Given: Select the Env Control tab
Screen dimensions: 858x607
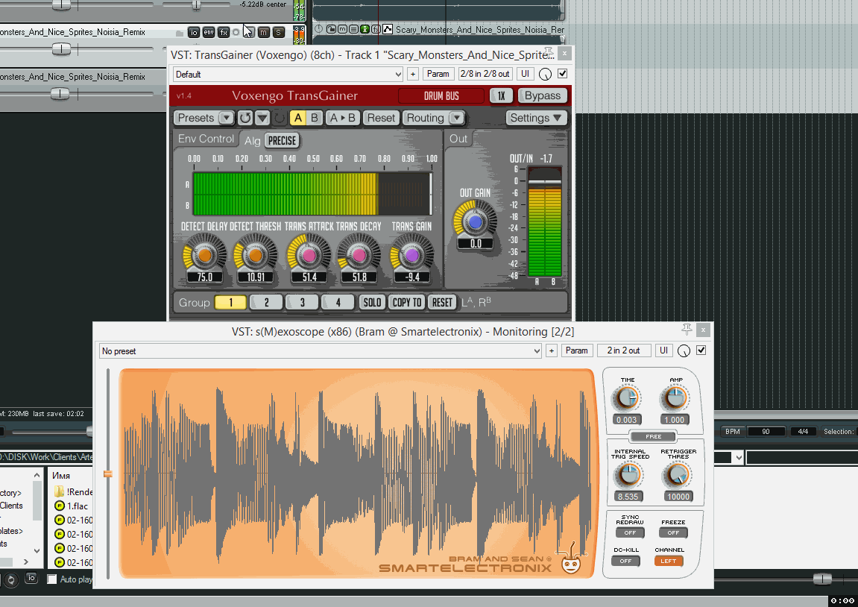Looking at the screenshot, I should pyautogui.click(x=206, y=139).
